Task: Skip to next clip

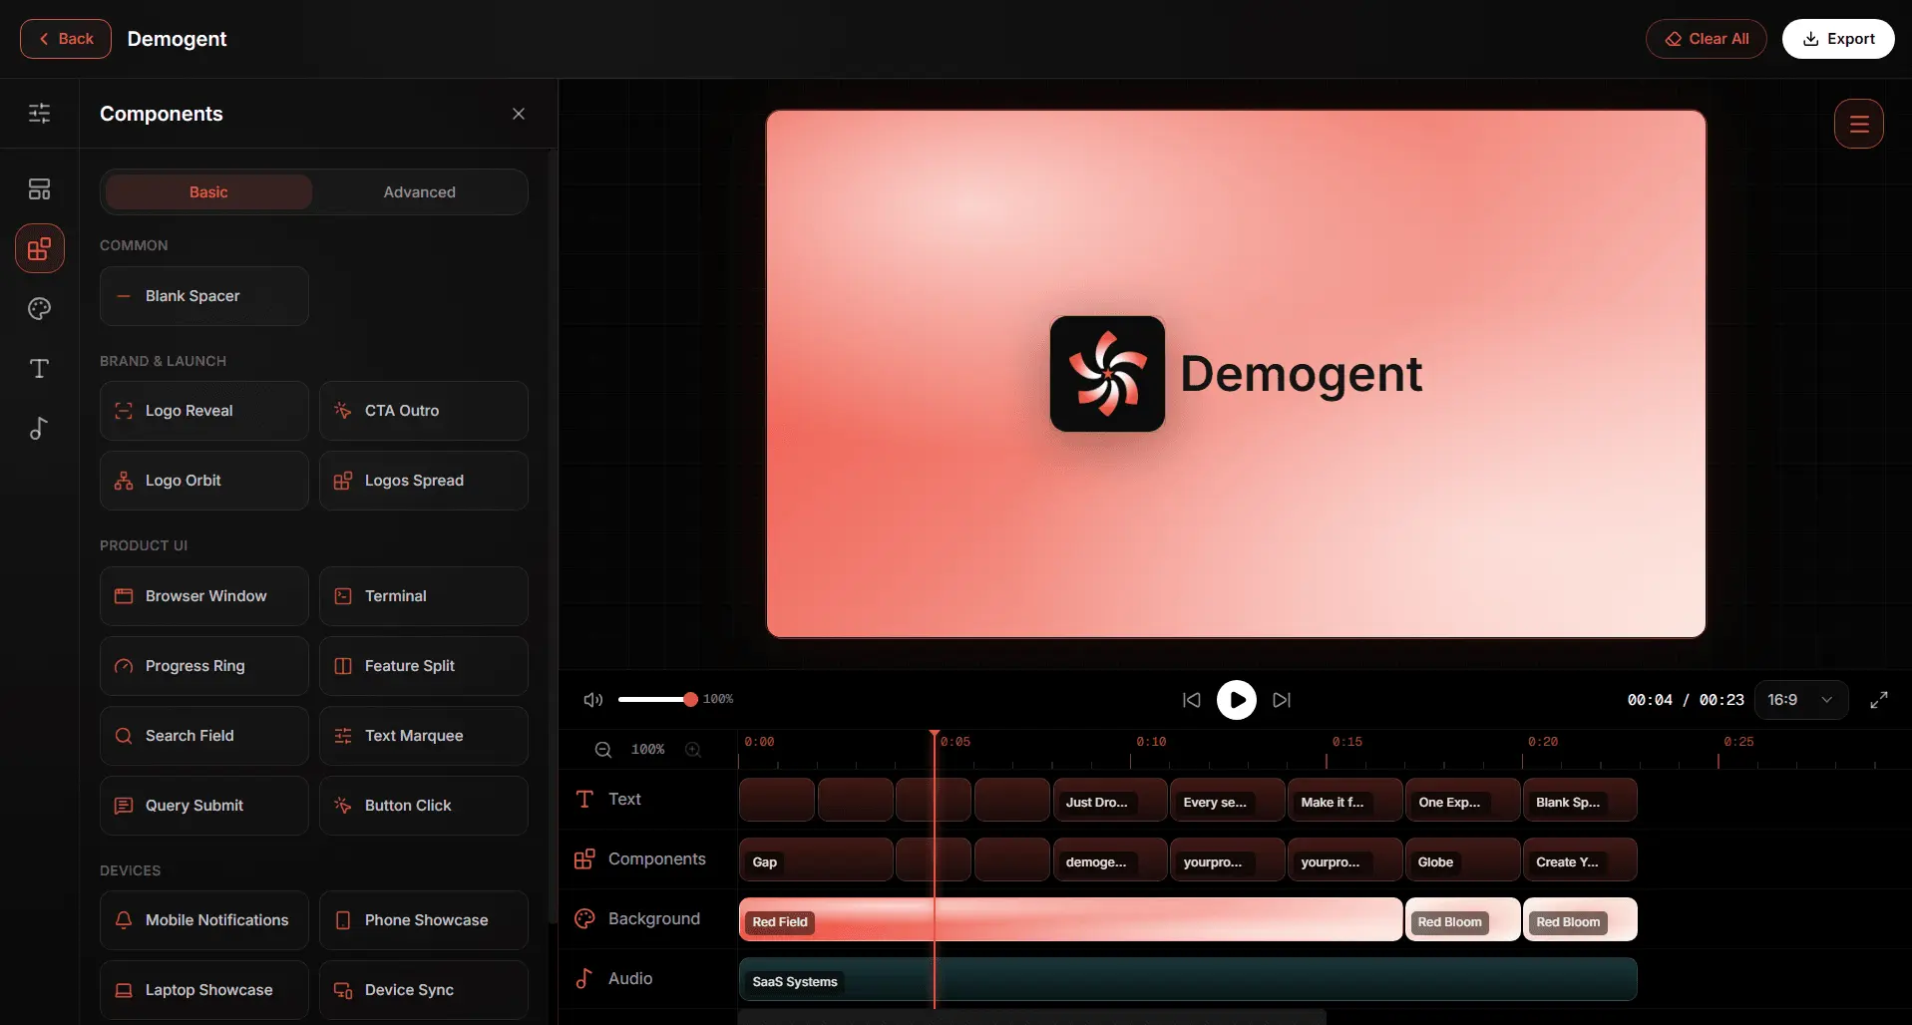Action: [x=1282, y=700]
